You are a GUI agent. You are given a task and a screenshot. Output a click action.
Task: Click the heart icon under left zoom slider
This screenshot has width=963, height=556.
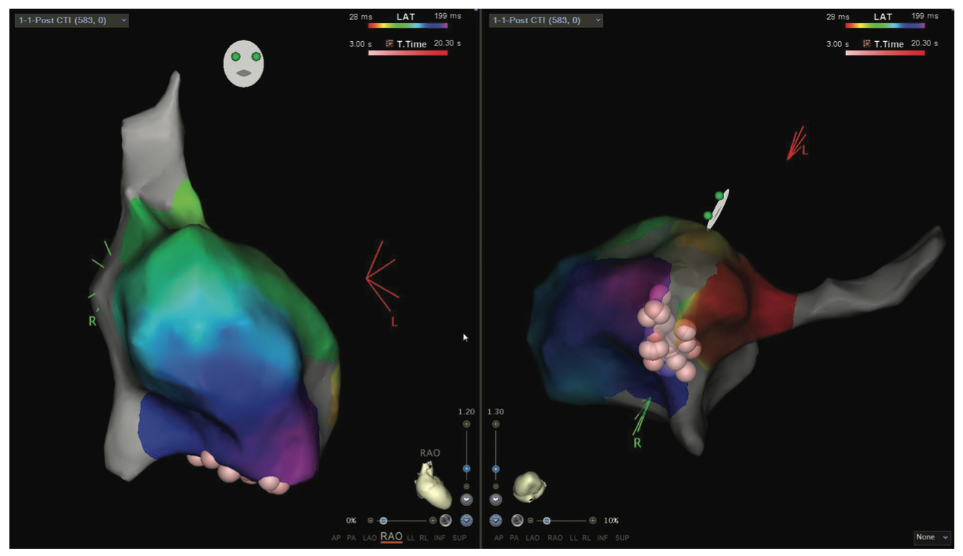coord(466,500)
